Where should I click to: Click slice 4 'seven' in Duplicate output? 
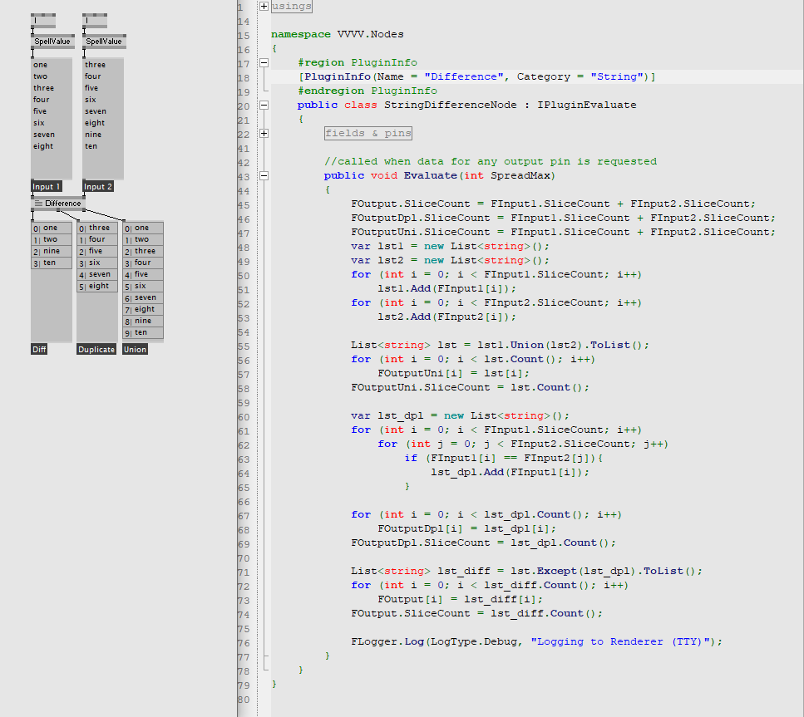click(x=97, y=274)
